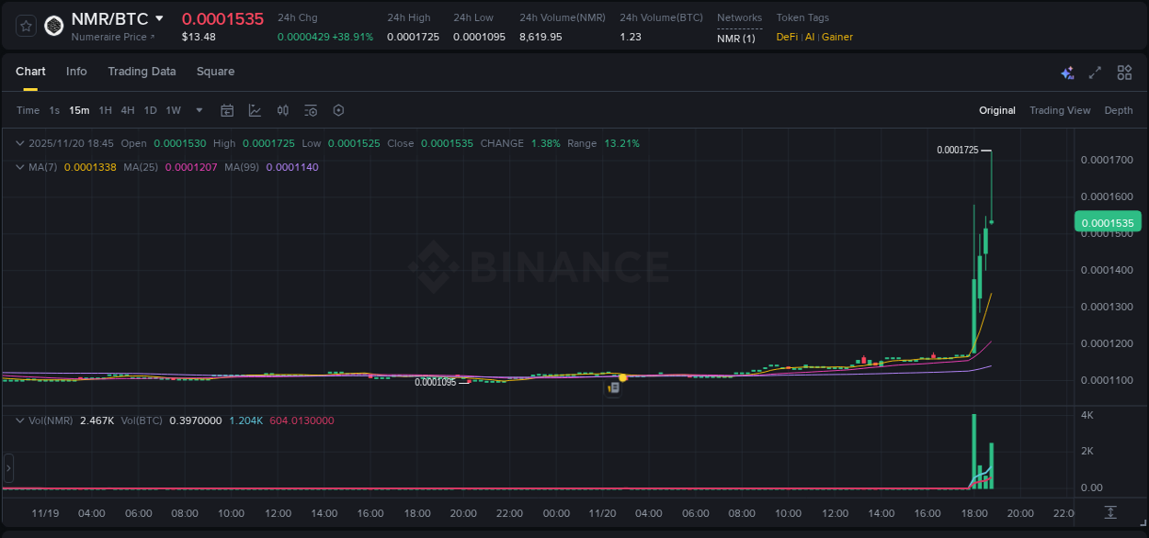Image resolution: width=1149 pixels, height=538 pixels.
Task: Click the green current price label
Action: tap(1108, 221)
